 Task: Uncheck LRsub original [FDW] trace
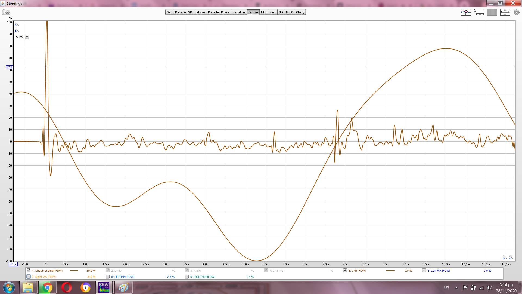pyautogui.click(x=29, y=270)
